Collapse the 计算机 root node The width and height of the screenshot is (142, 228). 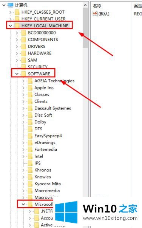click(4, 5)
